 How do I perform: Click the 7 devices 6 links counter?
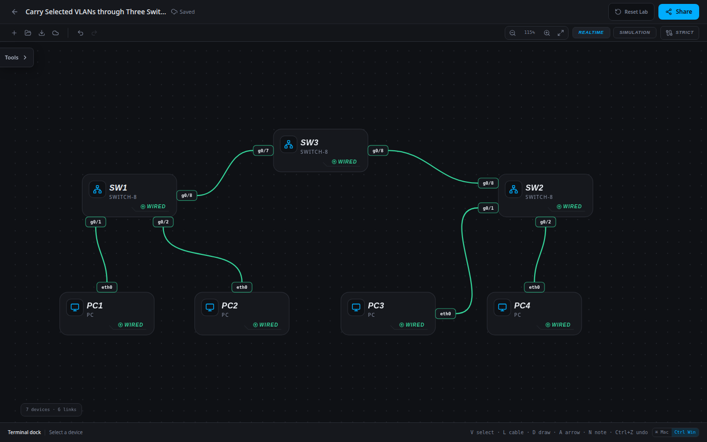point(51,410)
